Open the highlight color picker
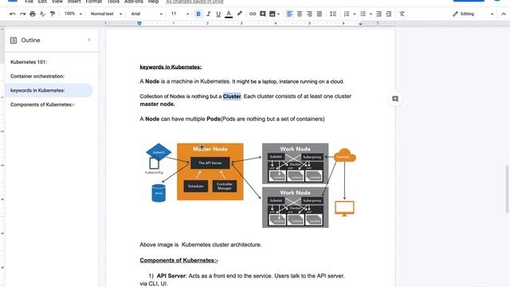510x287 pixels. click(x=240, y=14)
